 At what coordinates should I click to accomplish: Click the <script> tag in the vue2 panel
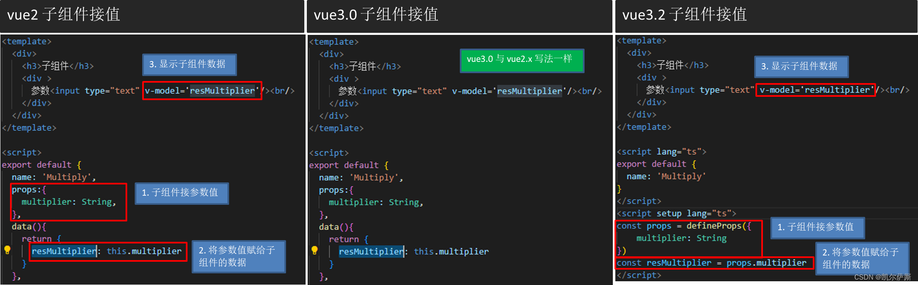coord(22,152)
